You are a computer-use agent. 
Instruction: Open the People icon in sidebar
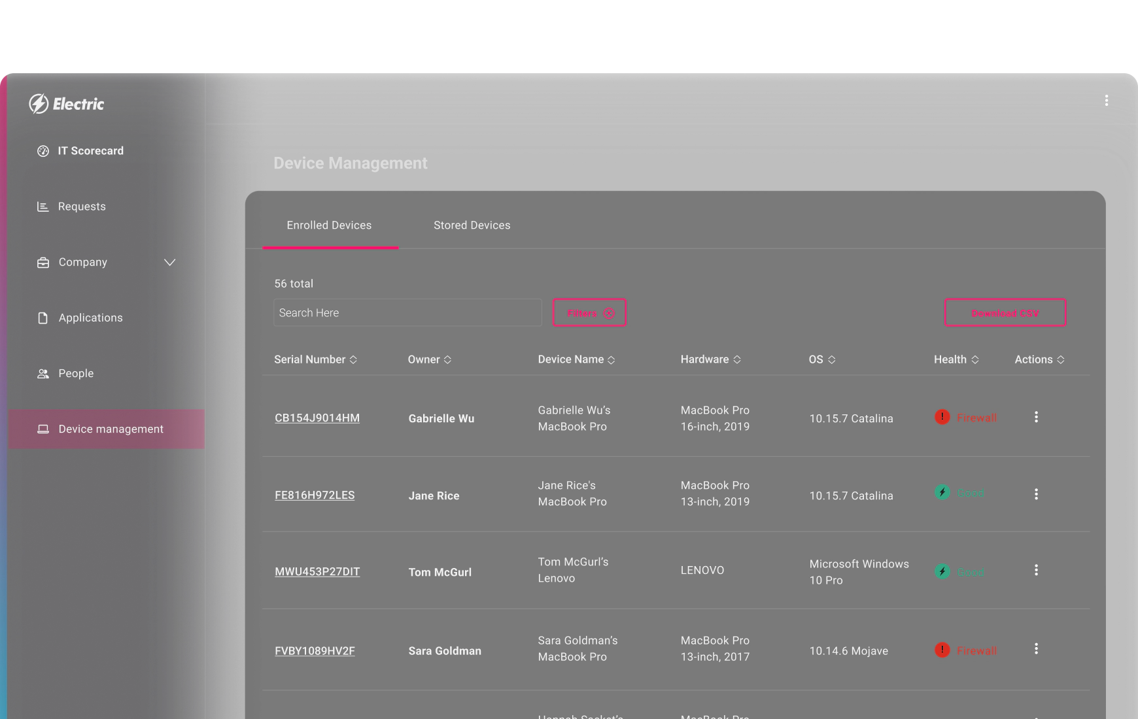(43, 373)
